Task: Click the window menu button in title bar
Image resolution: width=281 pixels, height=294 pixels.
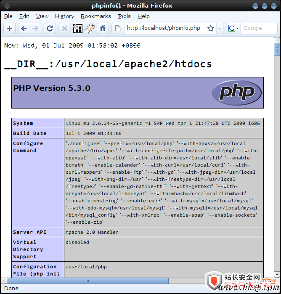Action: [7, 6]
